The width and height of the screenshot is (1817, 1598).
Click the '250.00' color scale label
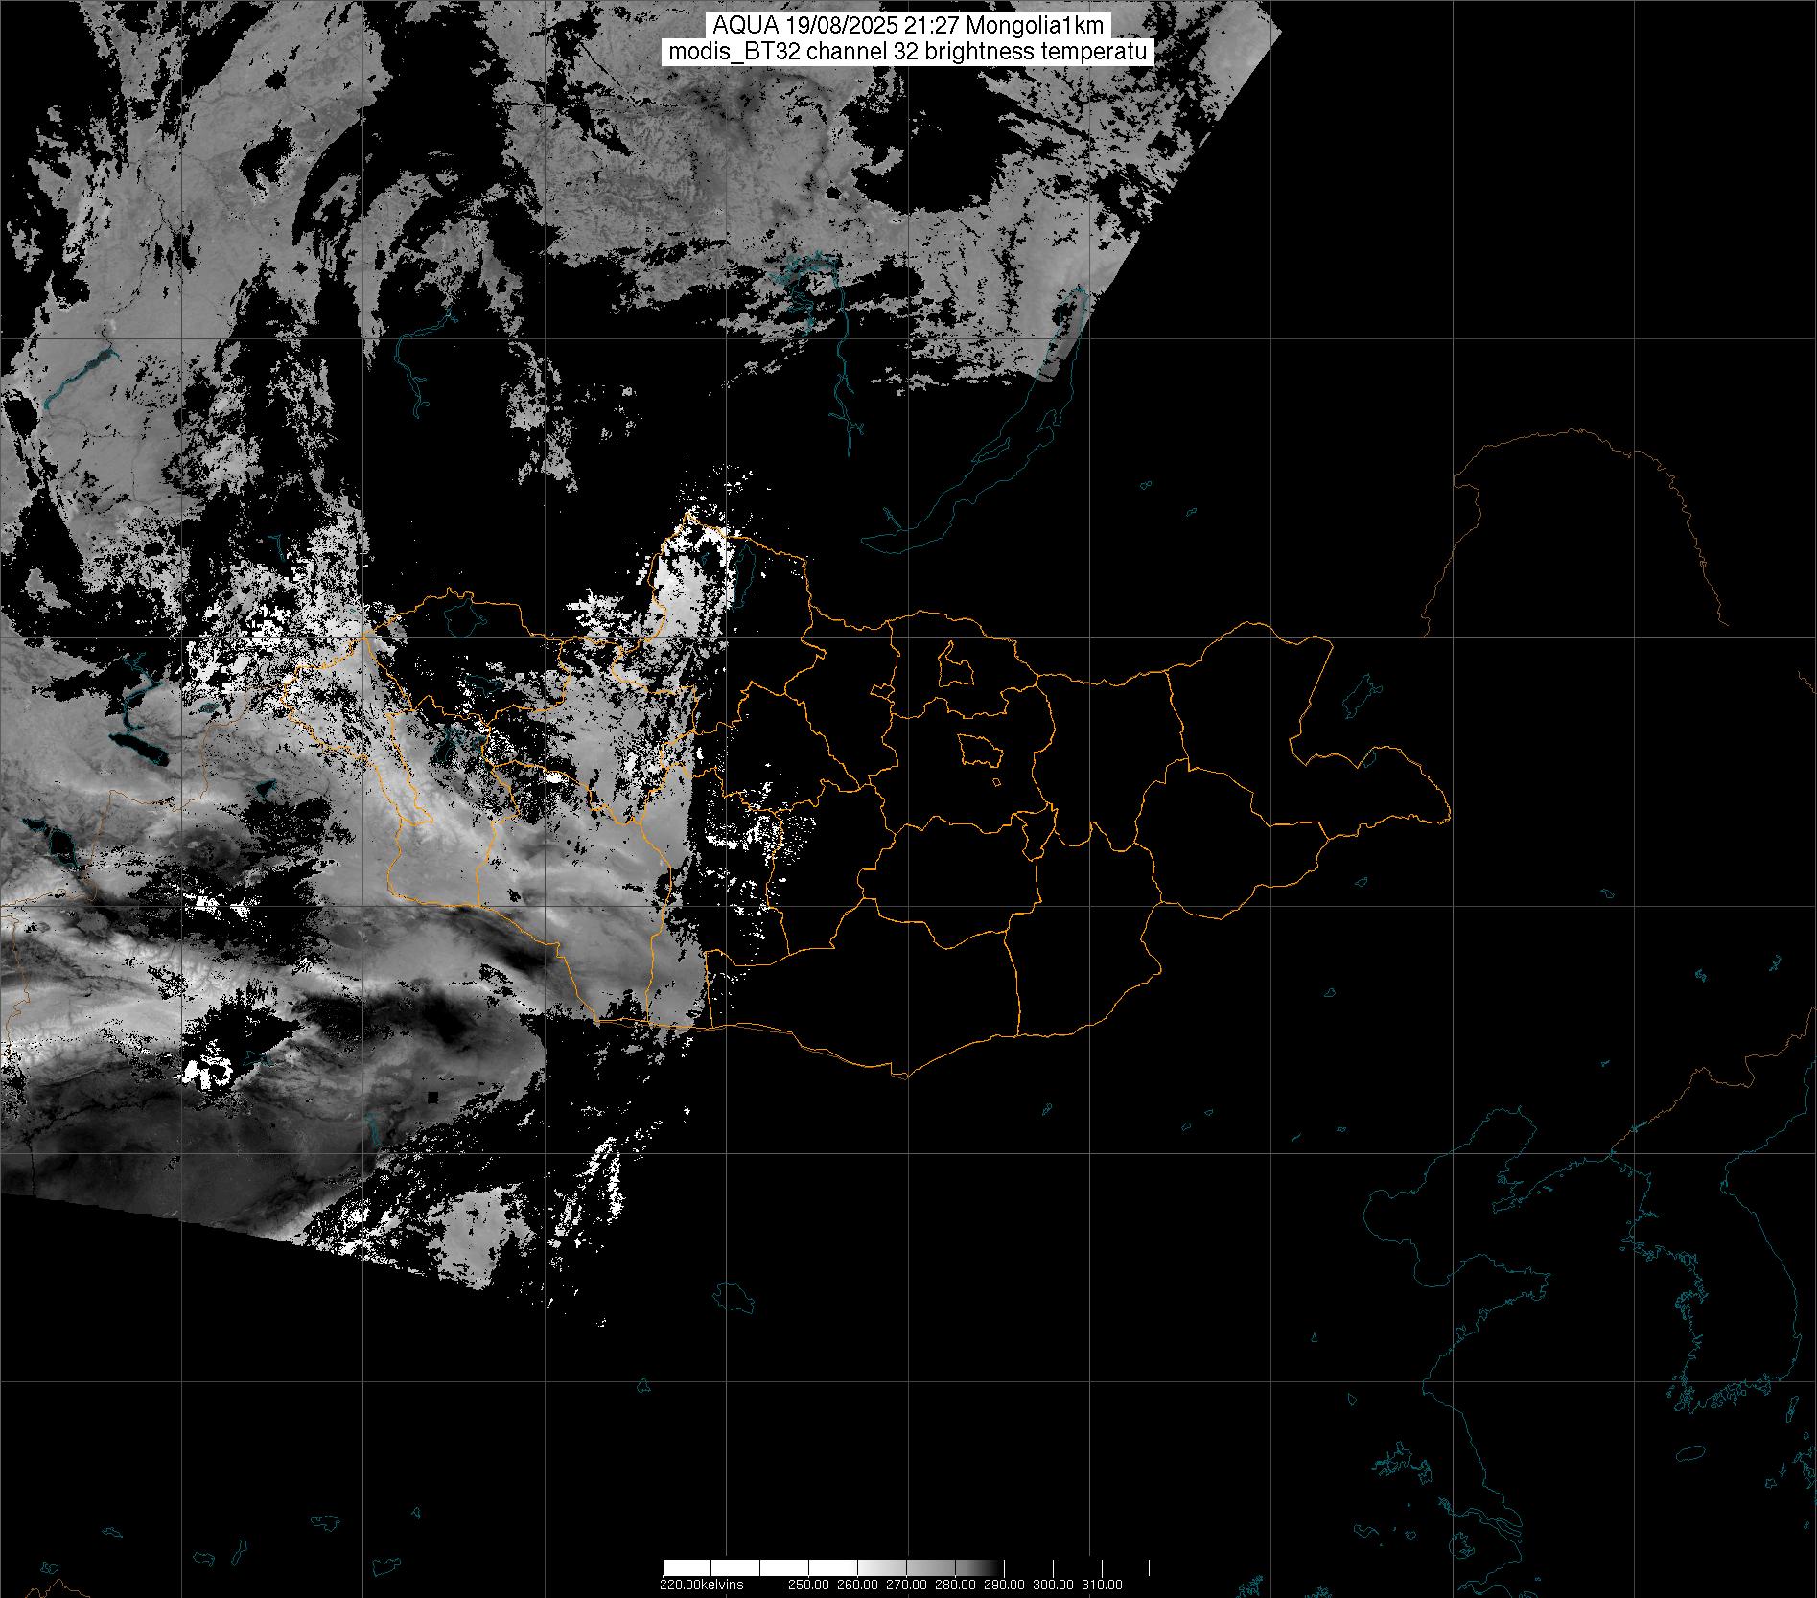click(808, 1584)
